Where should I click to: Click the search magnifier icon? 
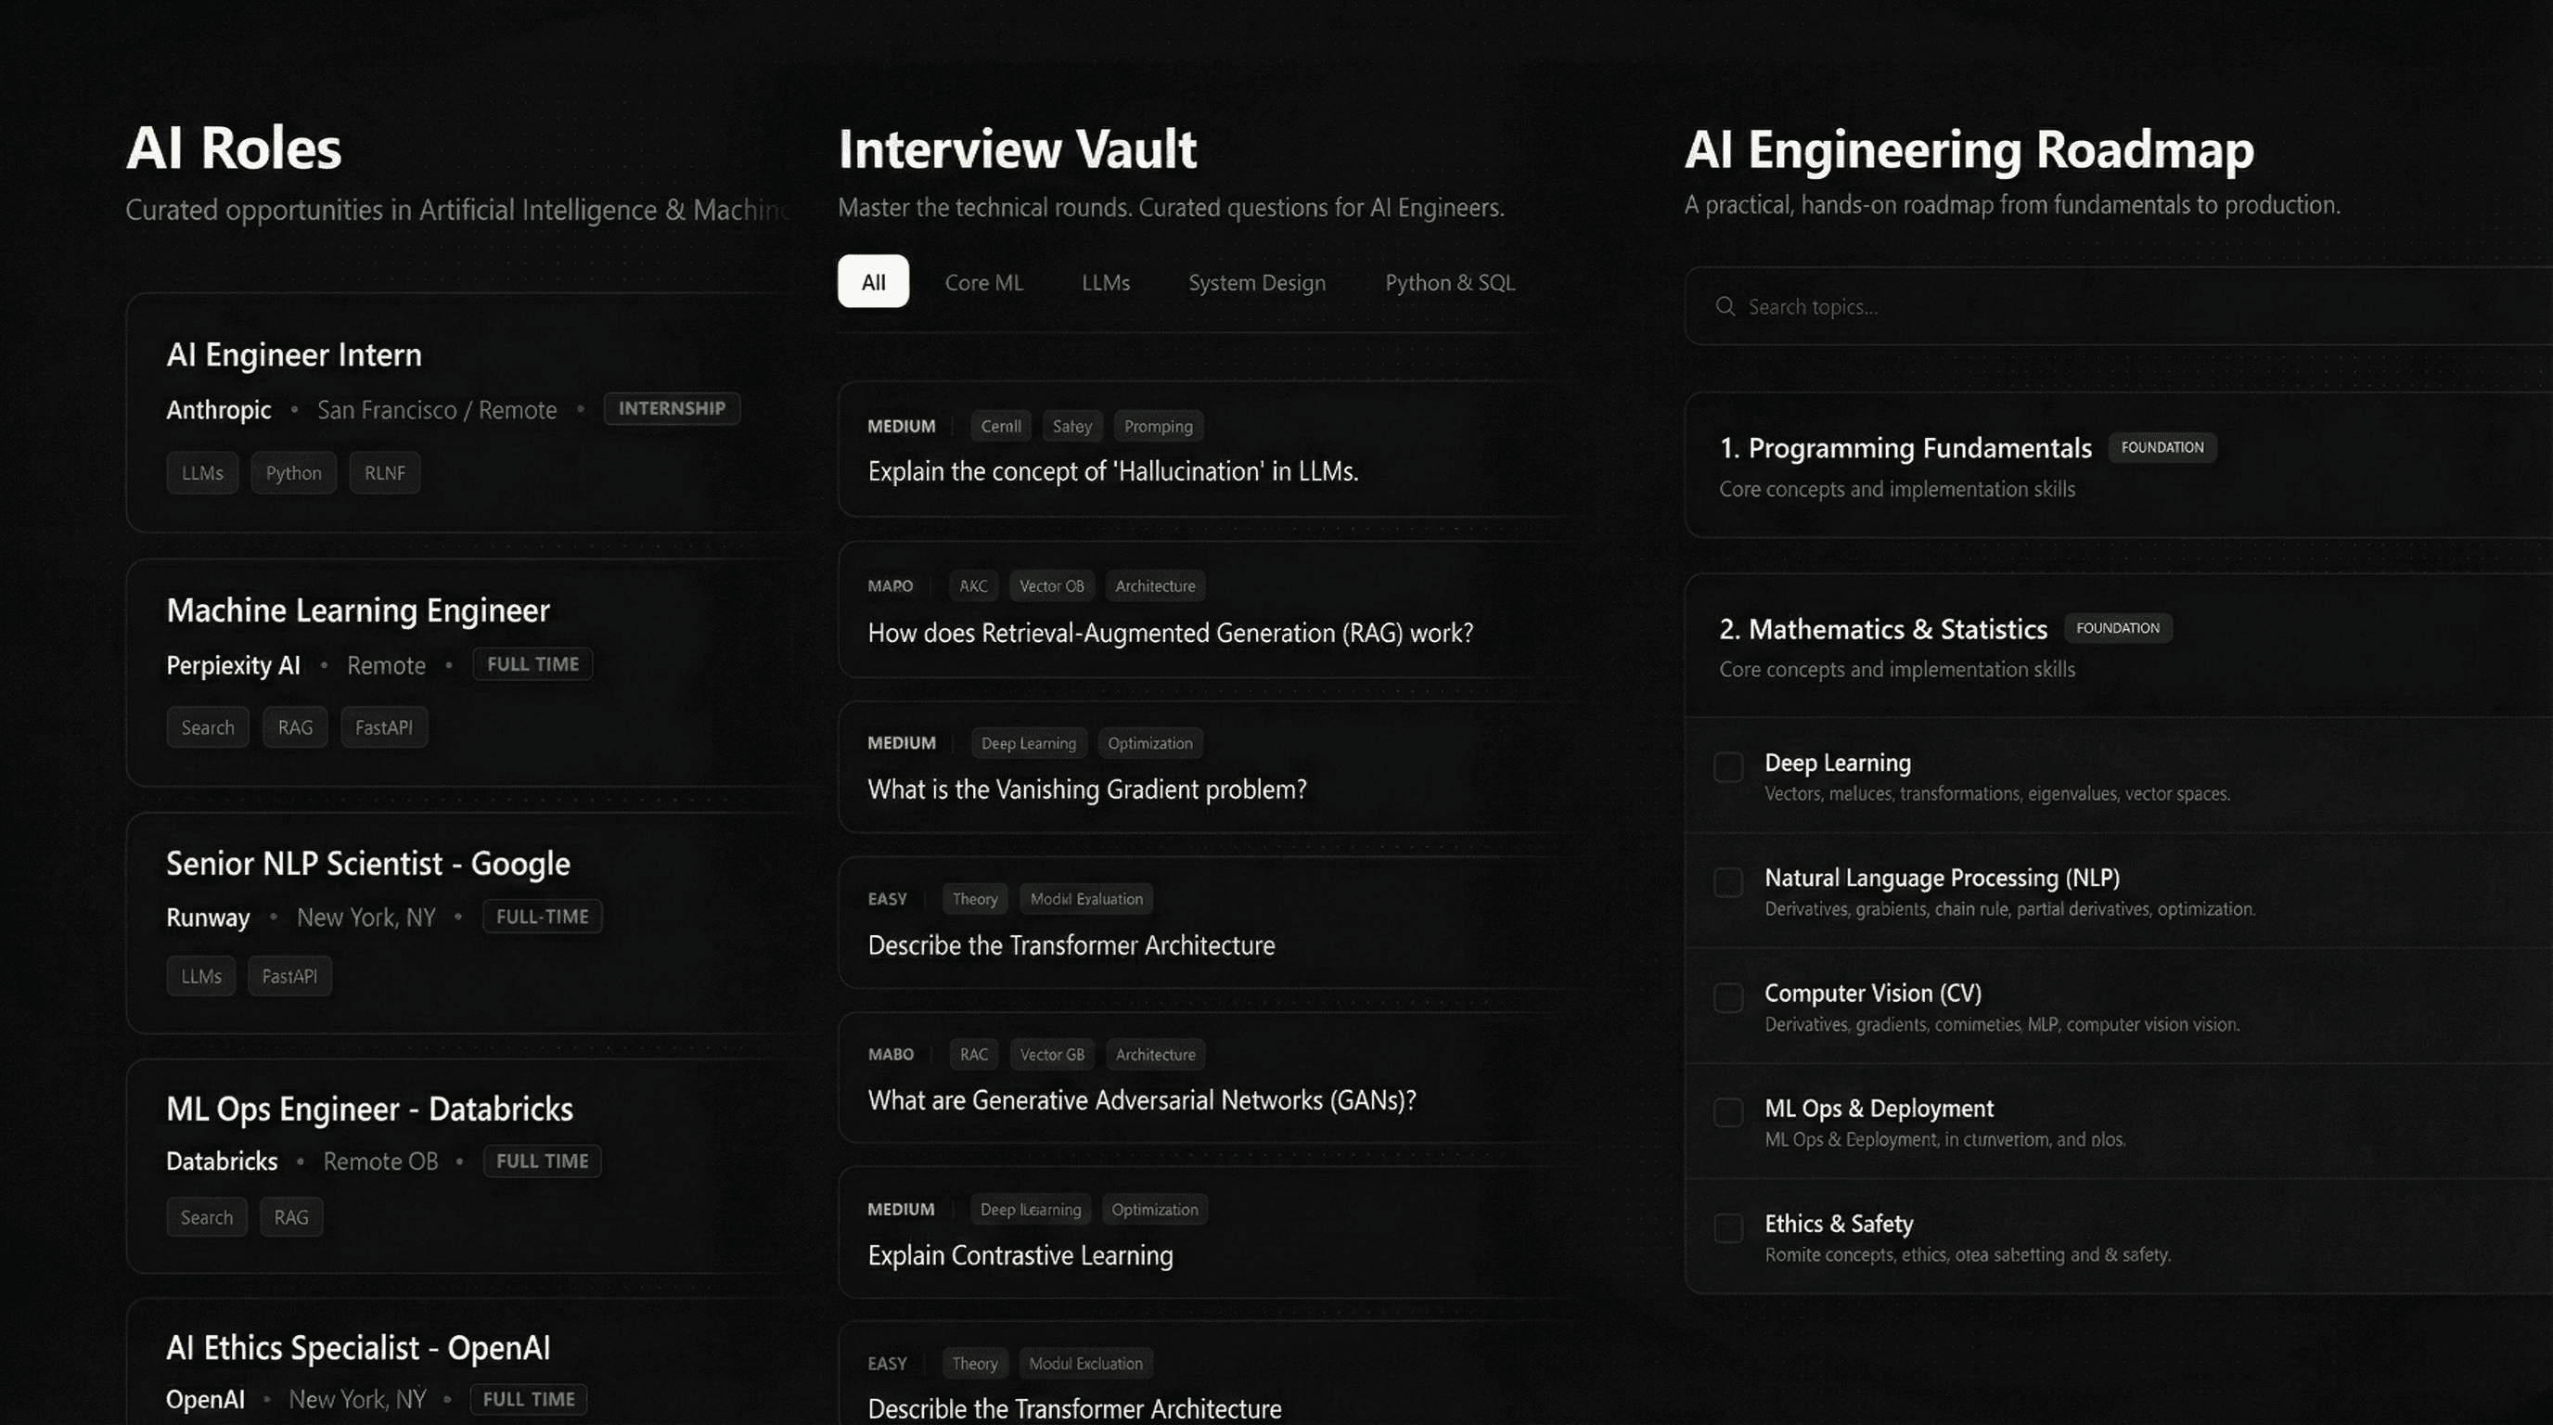coord(1725,306)
